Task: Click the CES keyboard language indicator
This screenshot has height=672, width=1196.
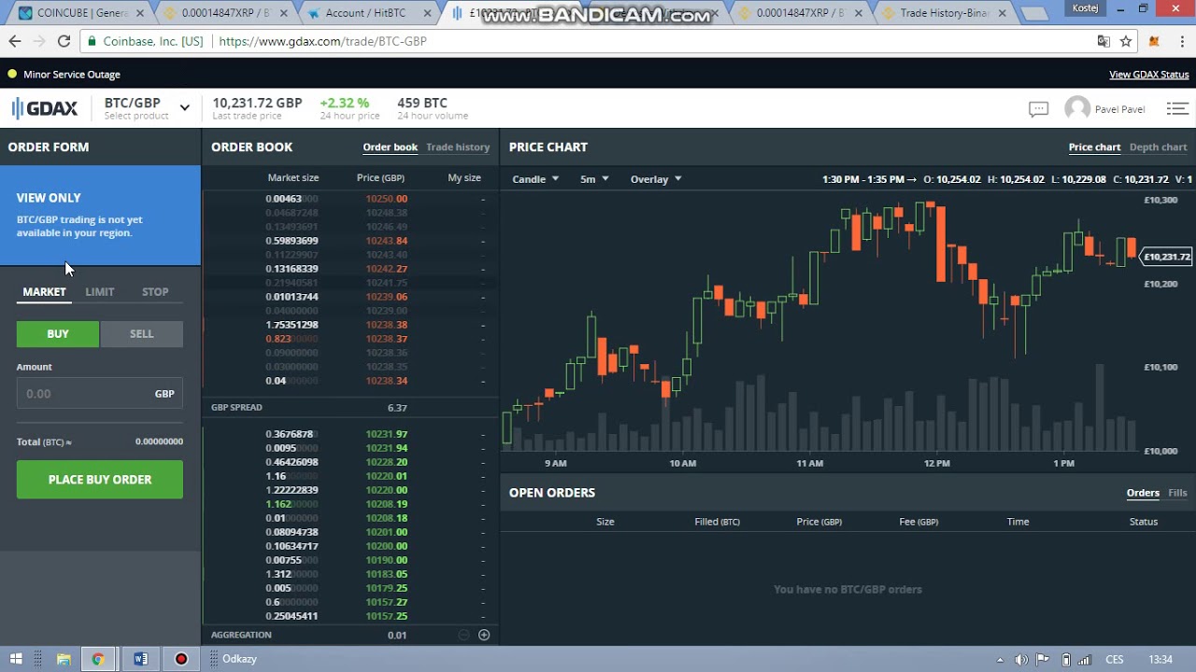Action: tap(1114, 660)
